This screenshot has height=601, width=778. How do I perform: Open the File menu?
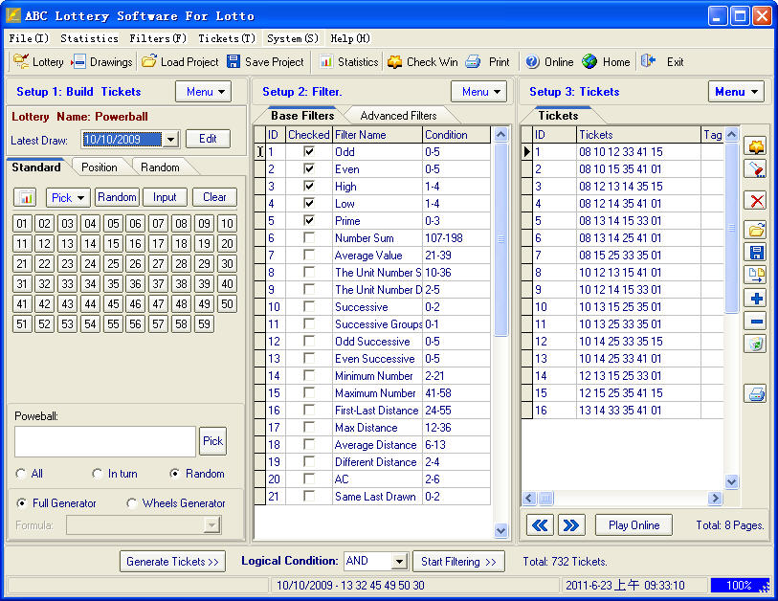29,38
